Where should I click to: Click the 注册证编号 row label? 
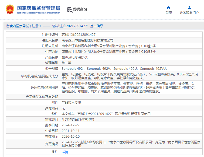50,35
